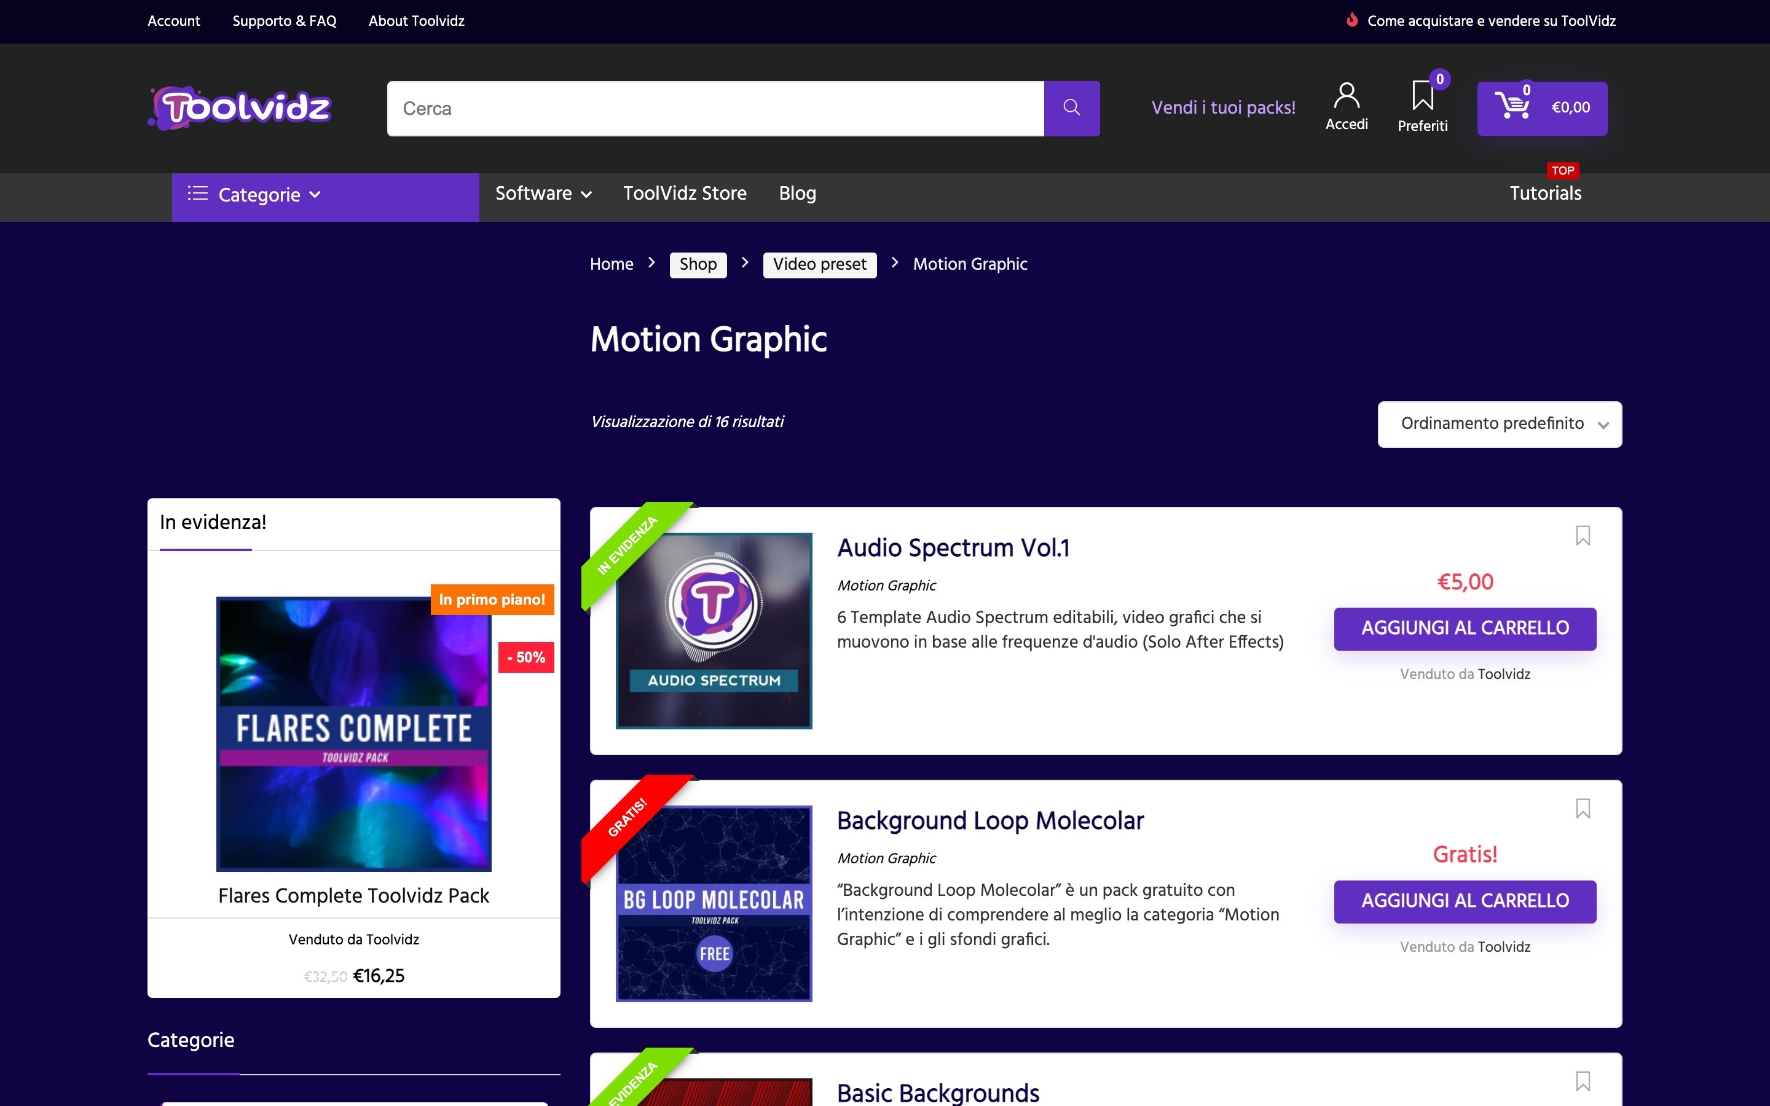
Task: Click Venduto da Toolvidz in featured box
Action: click(353, 939)
